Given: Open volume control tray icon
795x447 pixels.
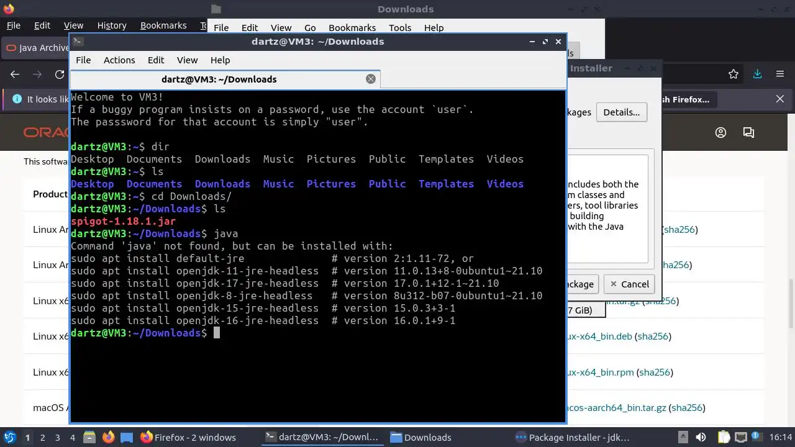Looking at the screenshot, I should tap(701, 437).
